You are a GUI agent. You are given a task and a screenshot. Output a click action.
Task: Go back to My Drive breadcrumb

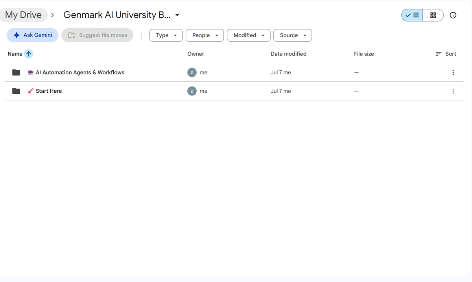[x=23, y=15]
